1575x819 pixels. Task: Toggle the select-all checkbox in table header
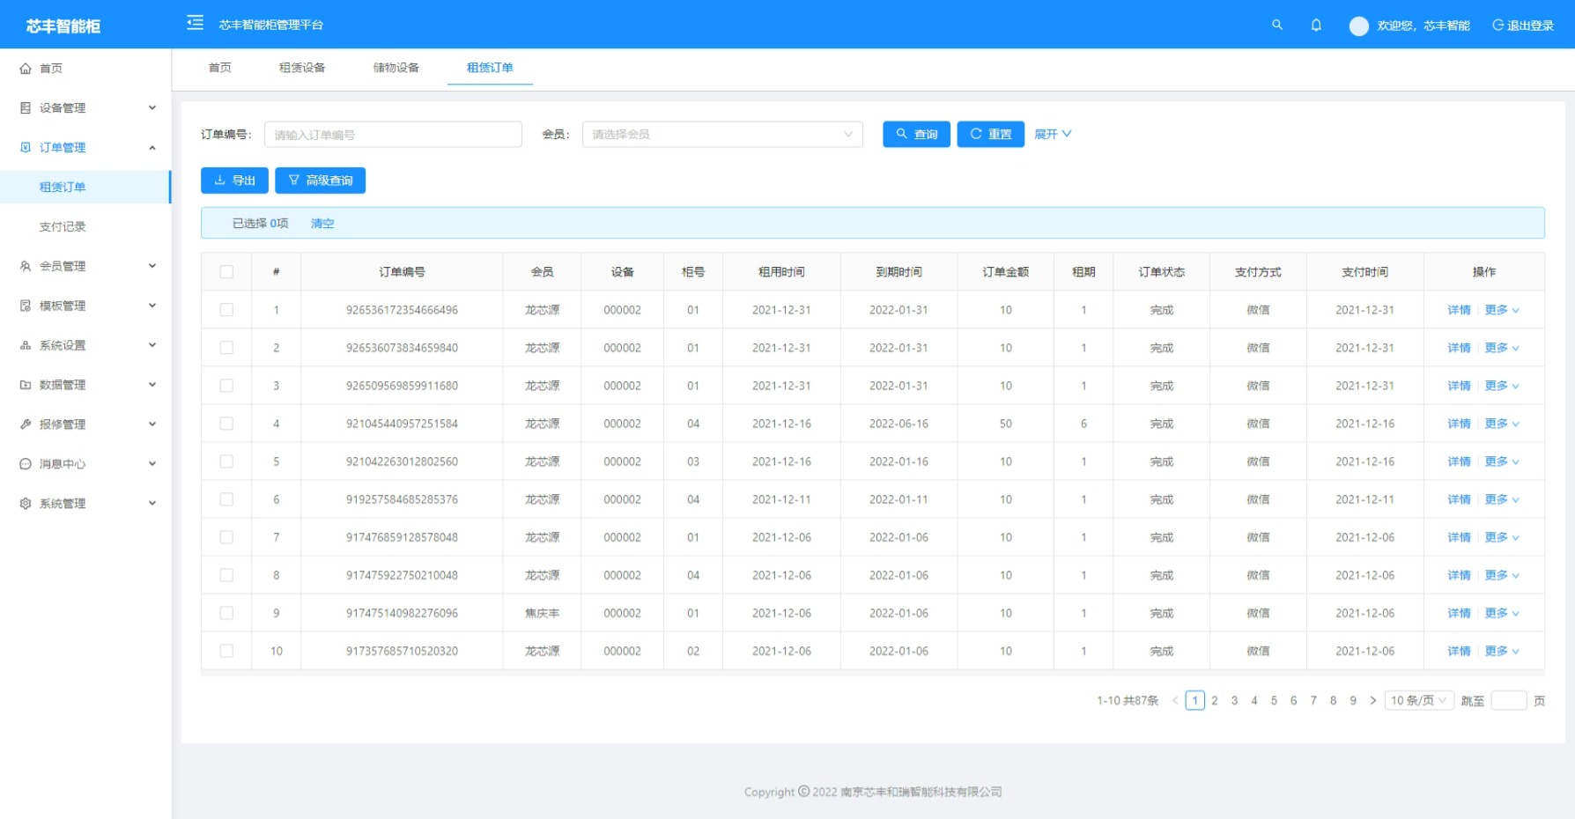pos(226,272)
